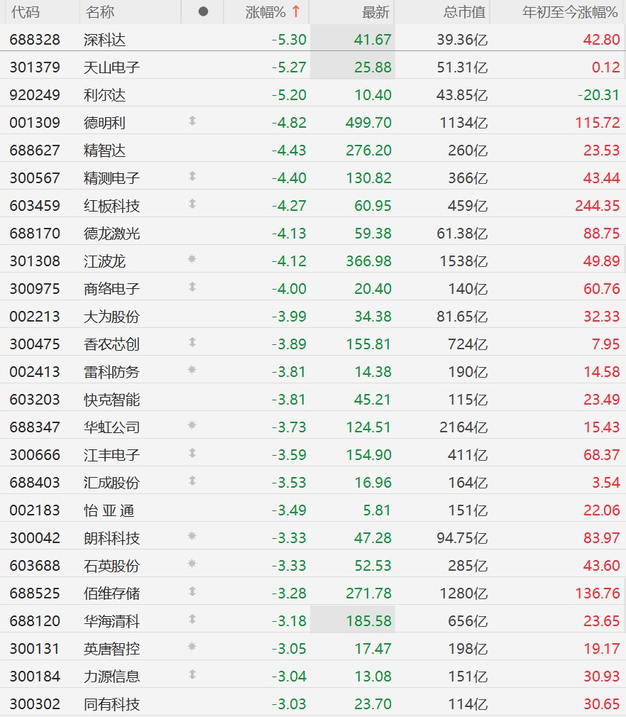Click the gray dot column header
Viewport: 626px width, 717px height.
click(x=203, y=12)
